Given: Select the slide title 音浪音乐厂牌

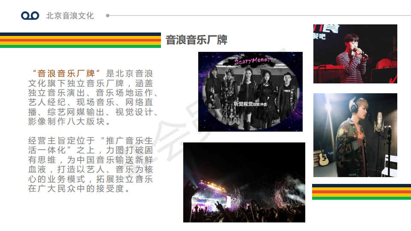Looking at the screenshot, I should (197, 40).
